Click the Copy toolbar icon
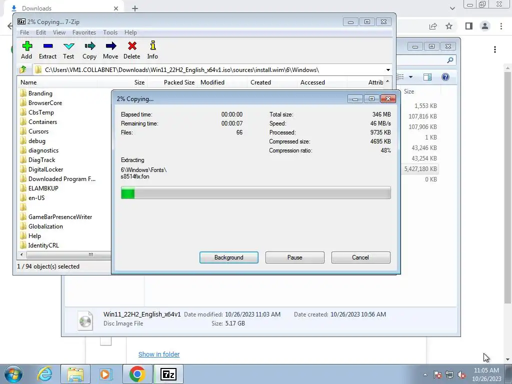Image resolution: width=512 pixels, height=384 pixels. [x=89, y=50]
